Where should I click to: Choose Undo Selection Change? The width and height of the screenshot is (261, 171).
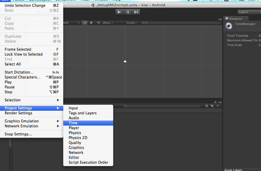point(31,5)
